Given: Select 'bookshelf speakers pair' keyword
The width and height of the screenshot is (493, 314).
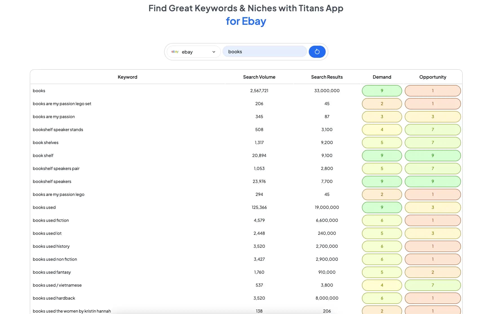Looking at the screenshot, I should coord(56,168).
